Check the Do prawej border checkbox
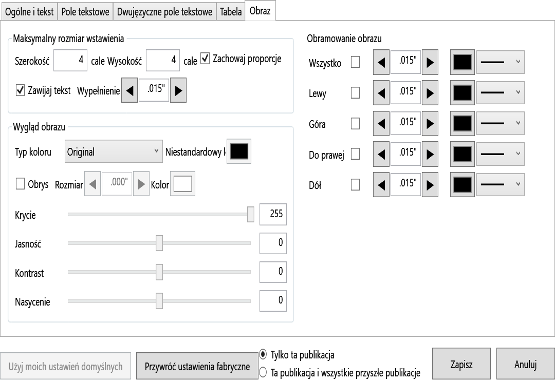 point(356,154)
